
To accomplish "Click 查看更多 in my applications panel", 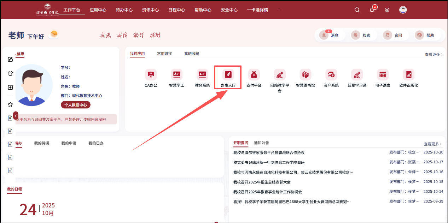I will [x=433, y=54].
